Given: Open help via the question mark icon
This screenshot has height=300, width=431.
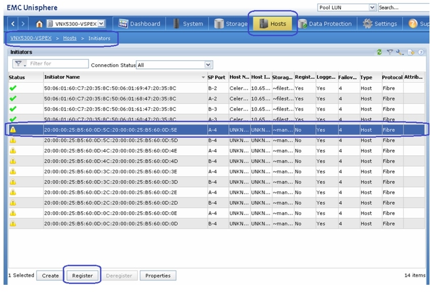Looking at the screenshot, I should (420, 52).
